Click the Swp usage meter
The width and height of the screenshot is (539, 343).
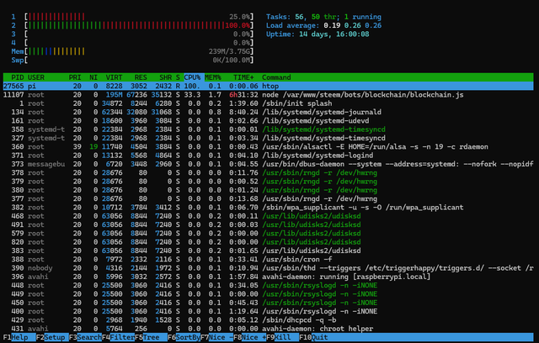point(132,60)
